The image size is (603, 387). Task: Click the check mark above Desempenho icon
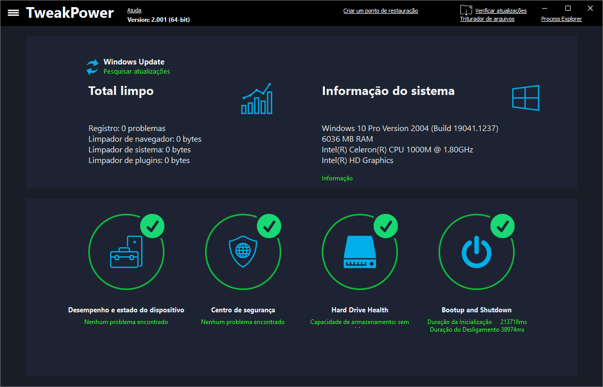(x=153, y=226)
